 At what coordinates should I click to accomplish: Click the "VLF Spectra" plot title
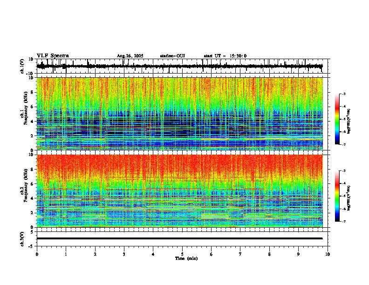(x=53, y=56)
